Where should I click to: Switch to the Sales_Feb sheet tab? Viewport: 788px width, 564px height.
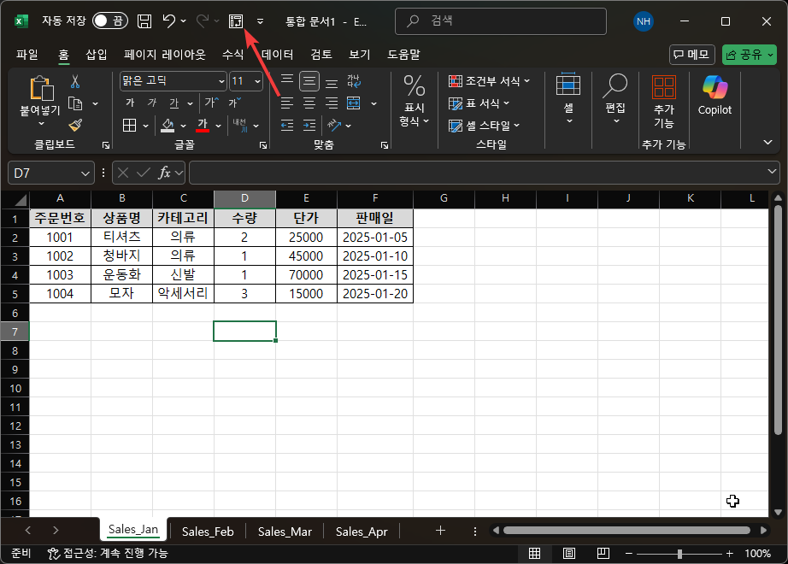[x=208, y=532]
